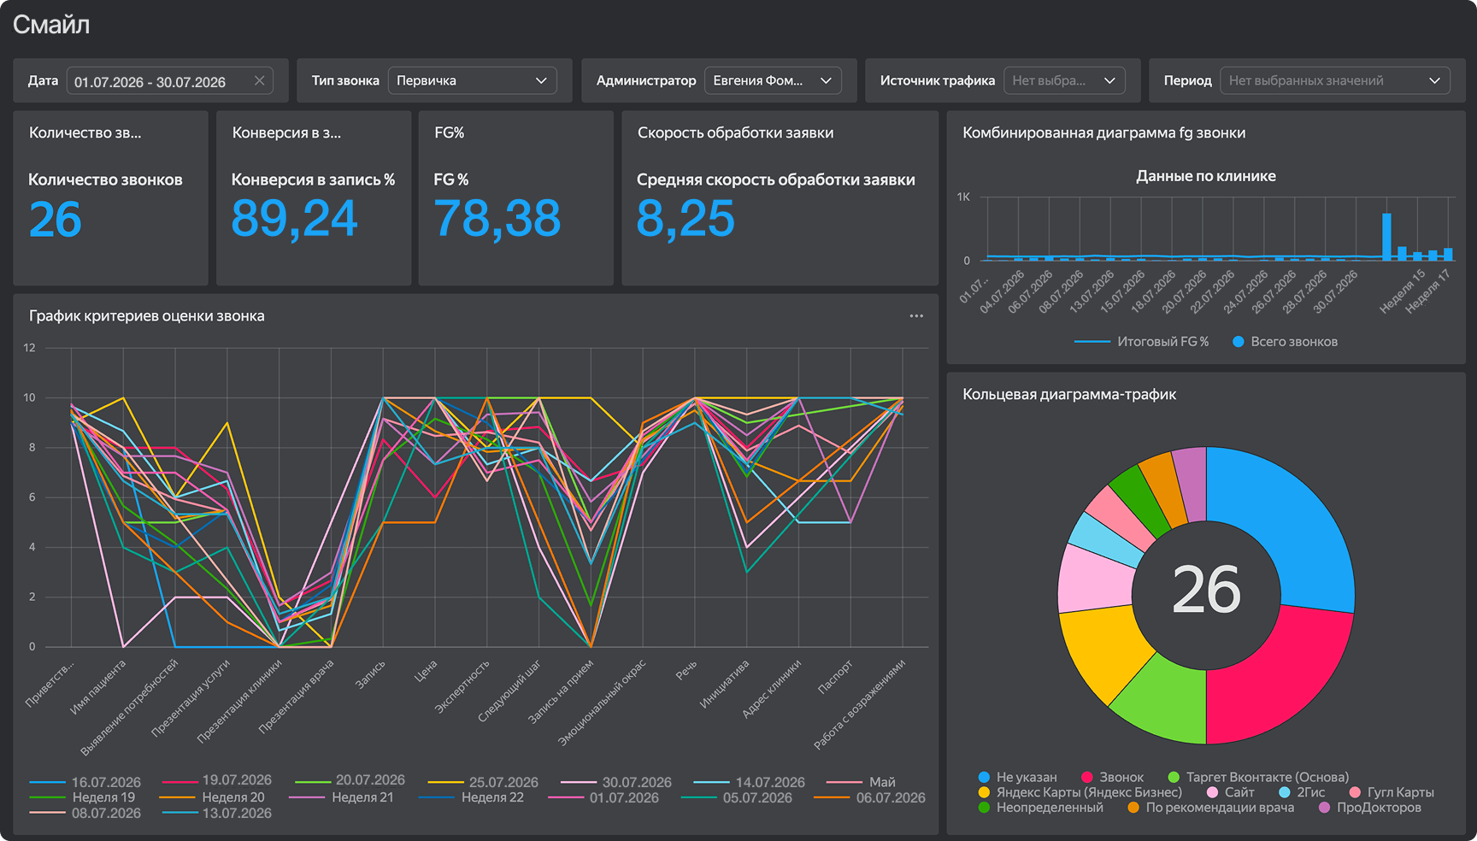The height and width of the screenshot is (841, 1477).
Task: Click the date range input field
Action: (169, 81)
